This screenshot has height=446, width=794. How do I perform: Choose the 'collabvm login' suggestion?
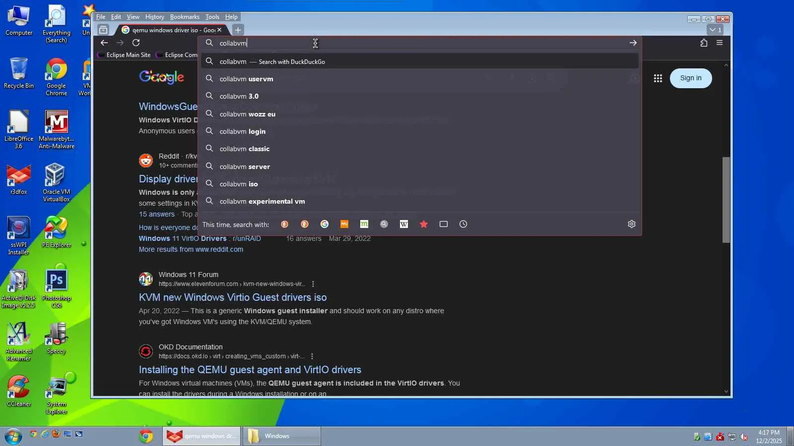tap(420, 131)
